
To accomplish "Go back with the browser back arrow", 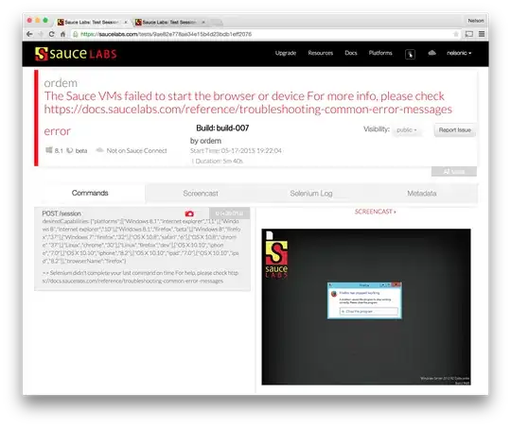I will click(29, 34).
